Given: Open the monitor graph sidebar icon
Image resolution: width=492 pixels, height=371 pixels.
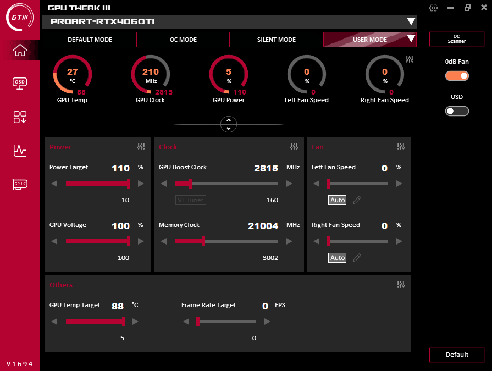Looking at the screenshot, I should pos(20,151).
